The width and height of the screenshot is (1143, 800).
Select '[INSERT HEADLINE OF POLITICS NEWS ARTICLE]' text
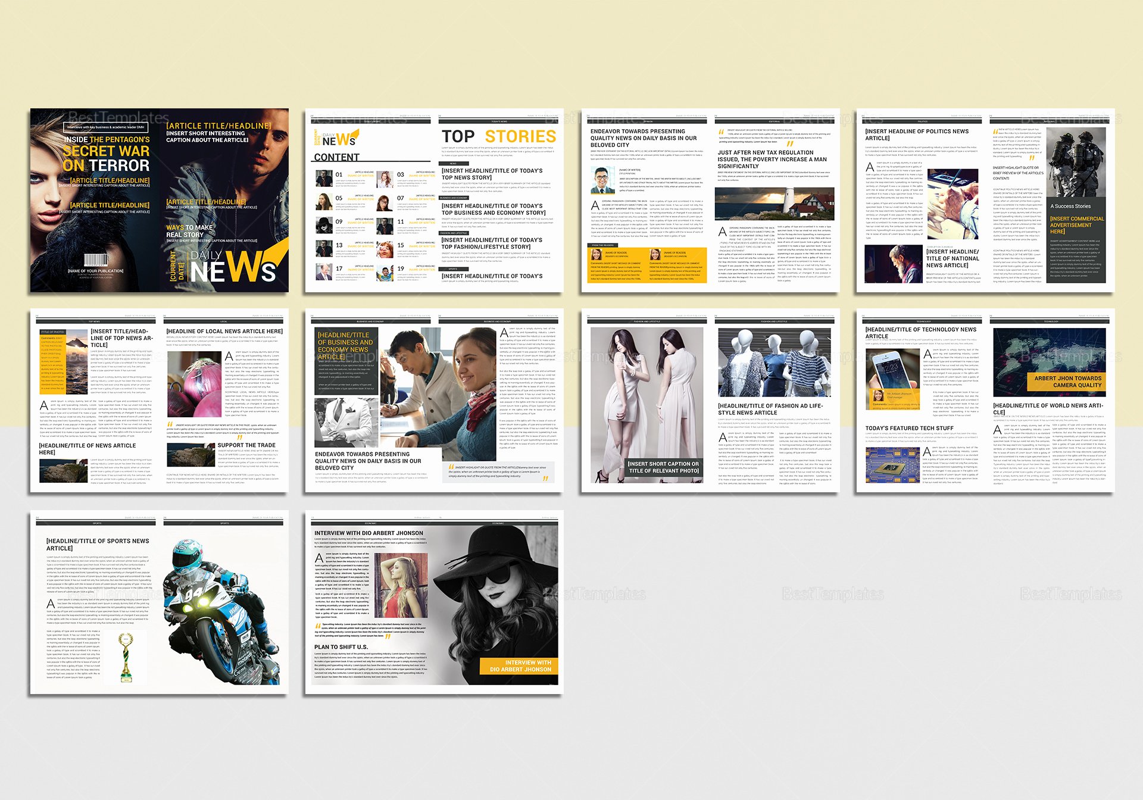[x=917, y=135]
